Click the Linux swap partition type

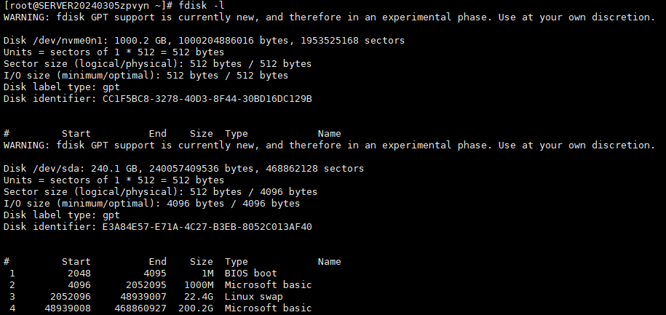253,297
